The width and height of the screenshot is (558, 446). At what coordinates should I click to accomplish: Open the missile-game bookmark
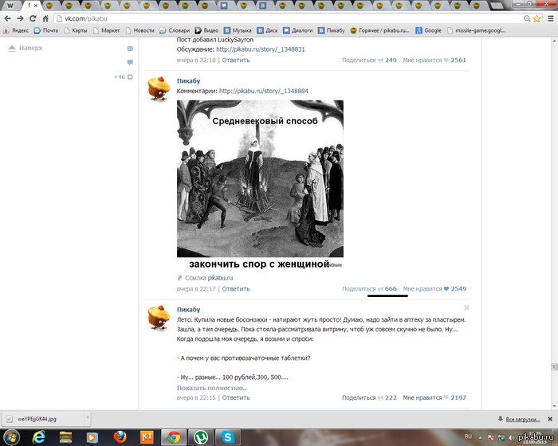(x=476, y=30)
